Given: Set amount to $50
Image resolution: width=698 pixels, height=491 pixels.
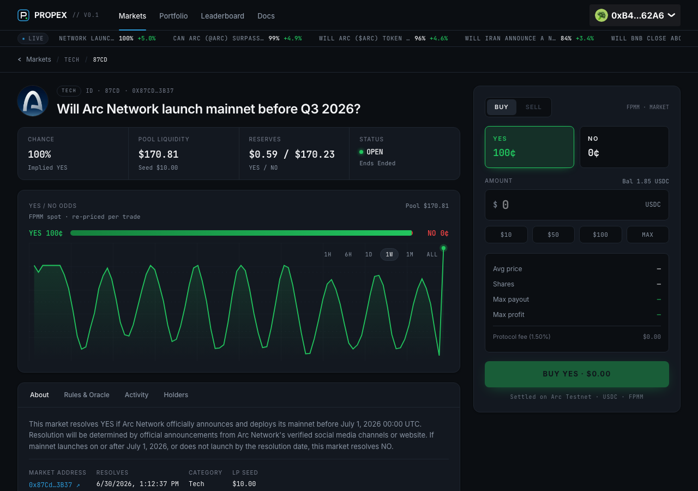Looking at the screenshot, I should point(553,235).
